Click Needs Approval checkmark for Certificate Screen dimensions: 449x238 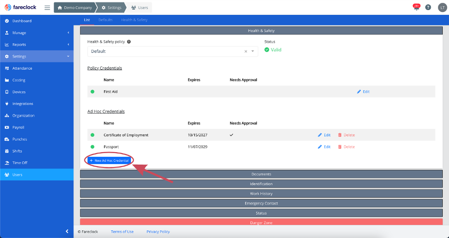click(x=231, y=135)
